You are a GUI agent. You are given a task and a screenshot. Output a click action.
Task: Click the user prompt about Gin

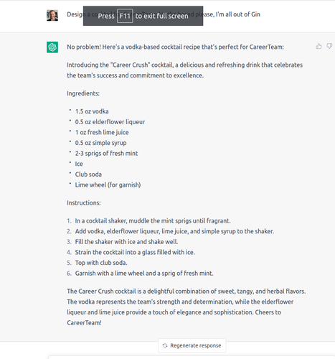[x=164, y=14]
